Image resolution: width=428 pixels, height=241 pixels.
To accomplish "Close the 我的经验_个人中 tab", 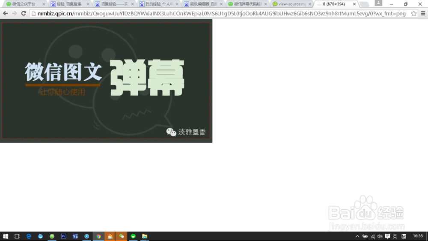I will pyautogui.click(x=177, y=4).
